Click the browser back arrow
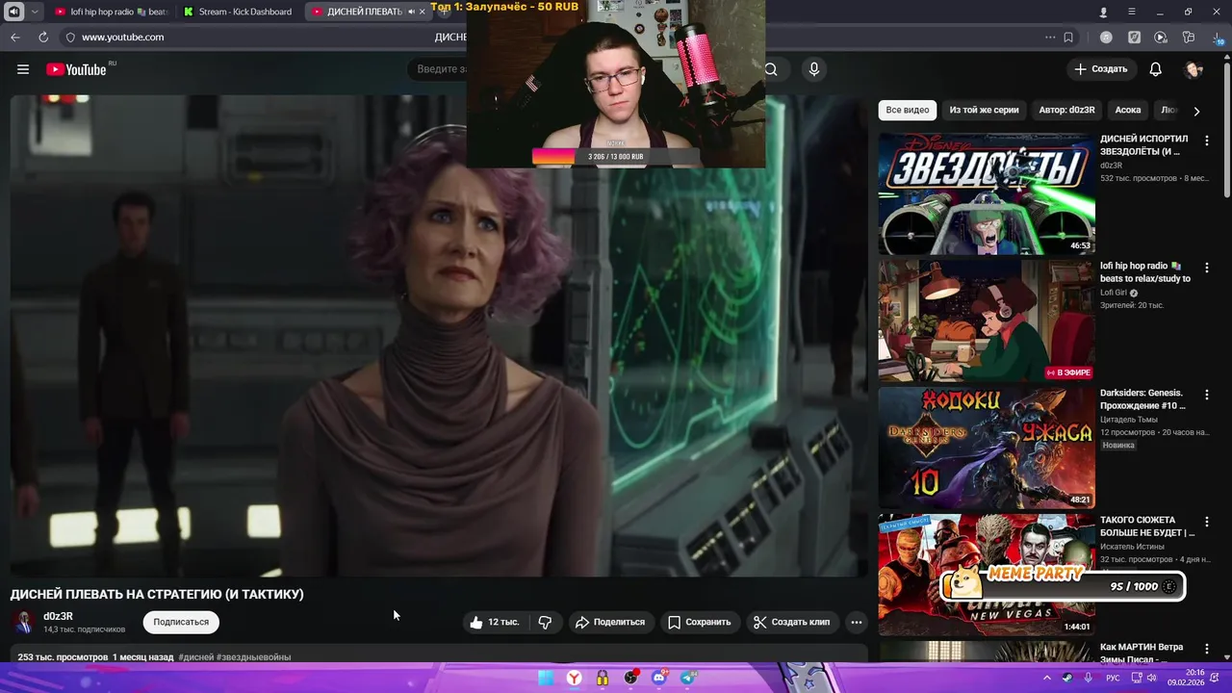 (15, 37)
